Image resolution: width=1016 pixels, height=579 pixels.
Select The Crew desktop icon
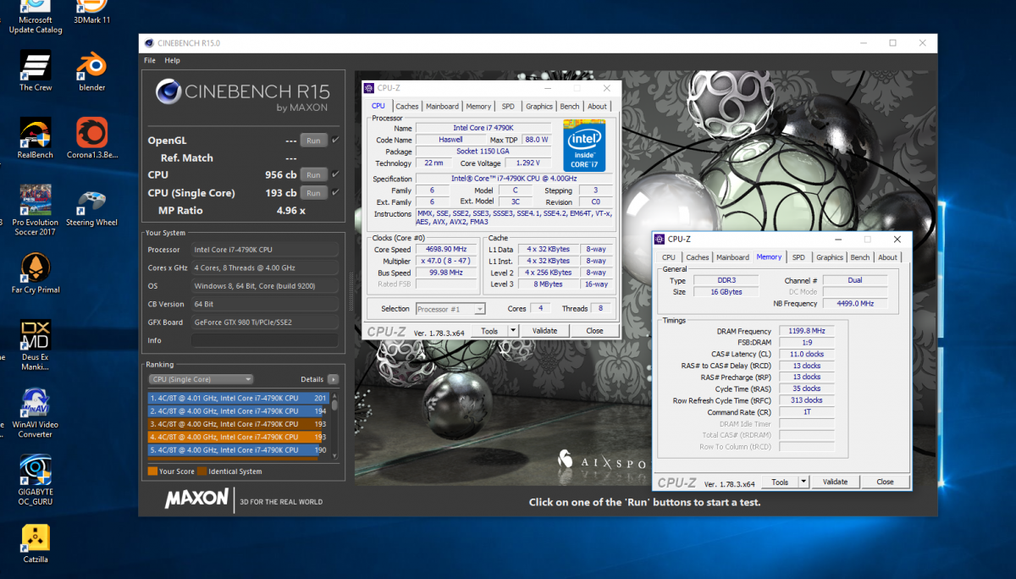pos(36,71)
